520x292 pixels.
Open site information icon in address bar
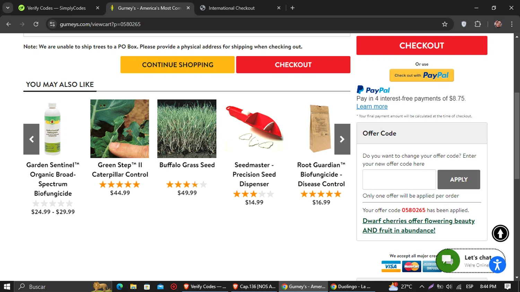pyautogui.click(x=52, y=24)
